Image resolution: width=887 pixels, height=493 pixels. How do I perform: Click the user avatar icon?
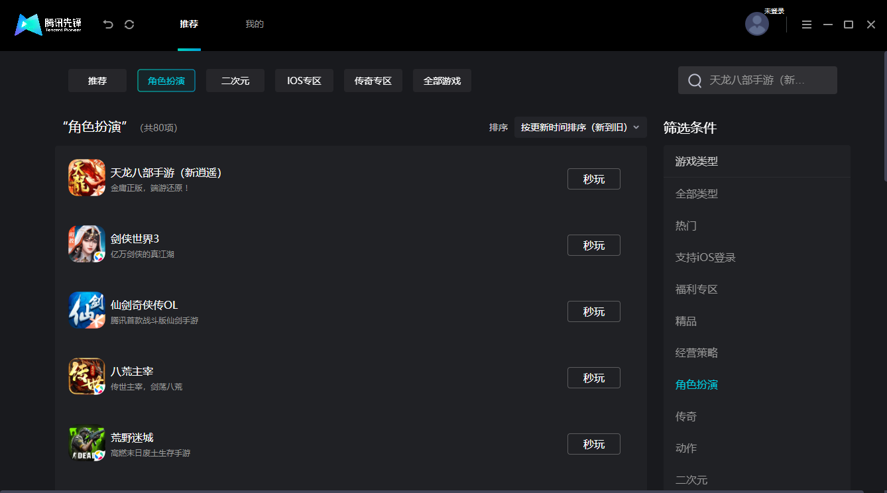pyautogui.click(x=756, y=24)
